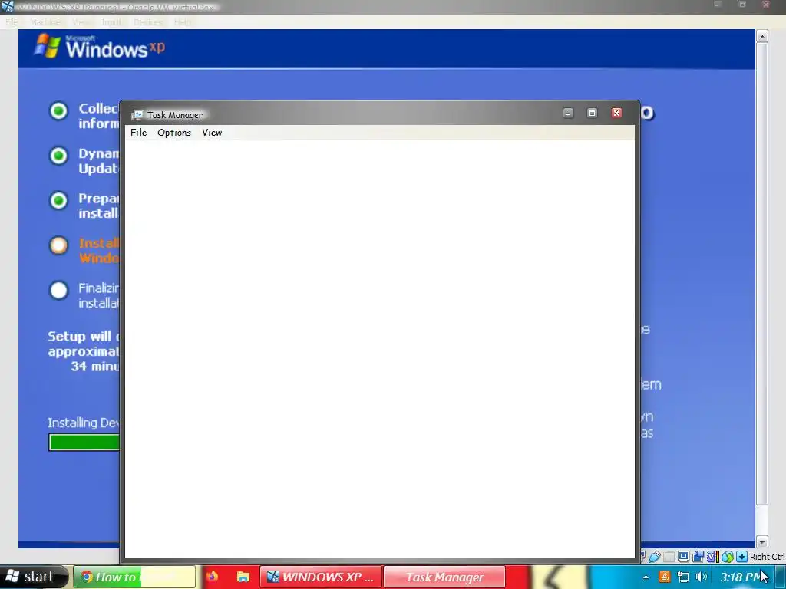Click the Preparing installation step radio indicator
The width and height of the screenshot is (786, 589).
coord(58,200)
